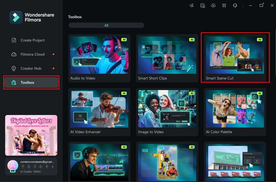
Task: Click the Create Project plus-file icon
Action: (14, 40)
